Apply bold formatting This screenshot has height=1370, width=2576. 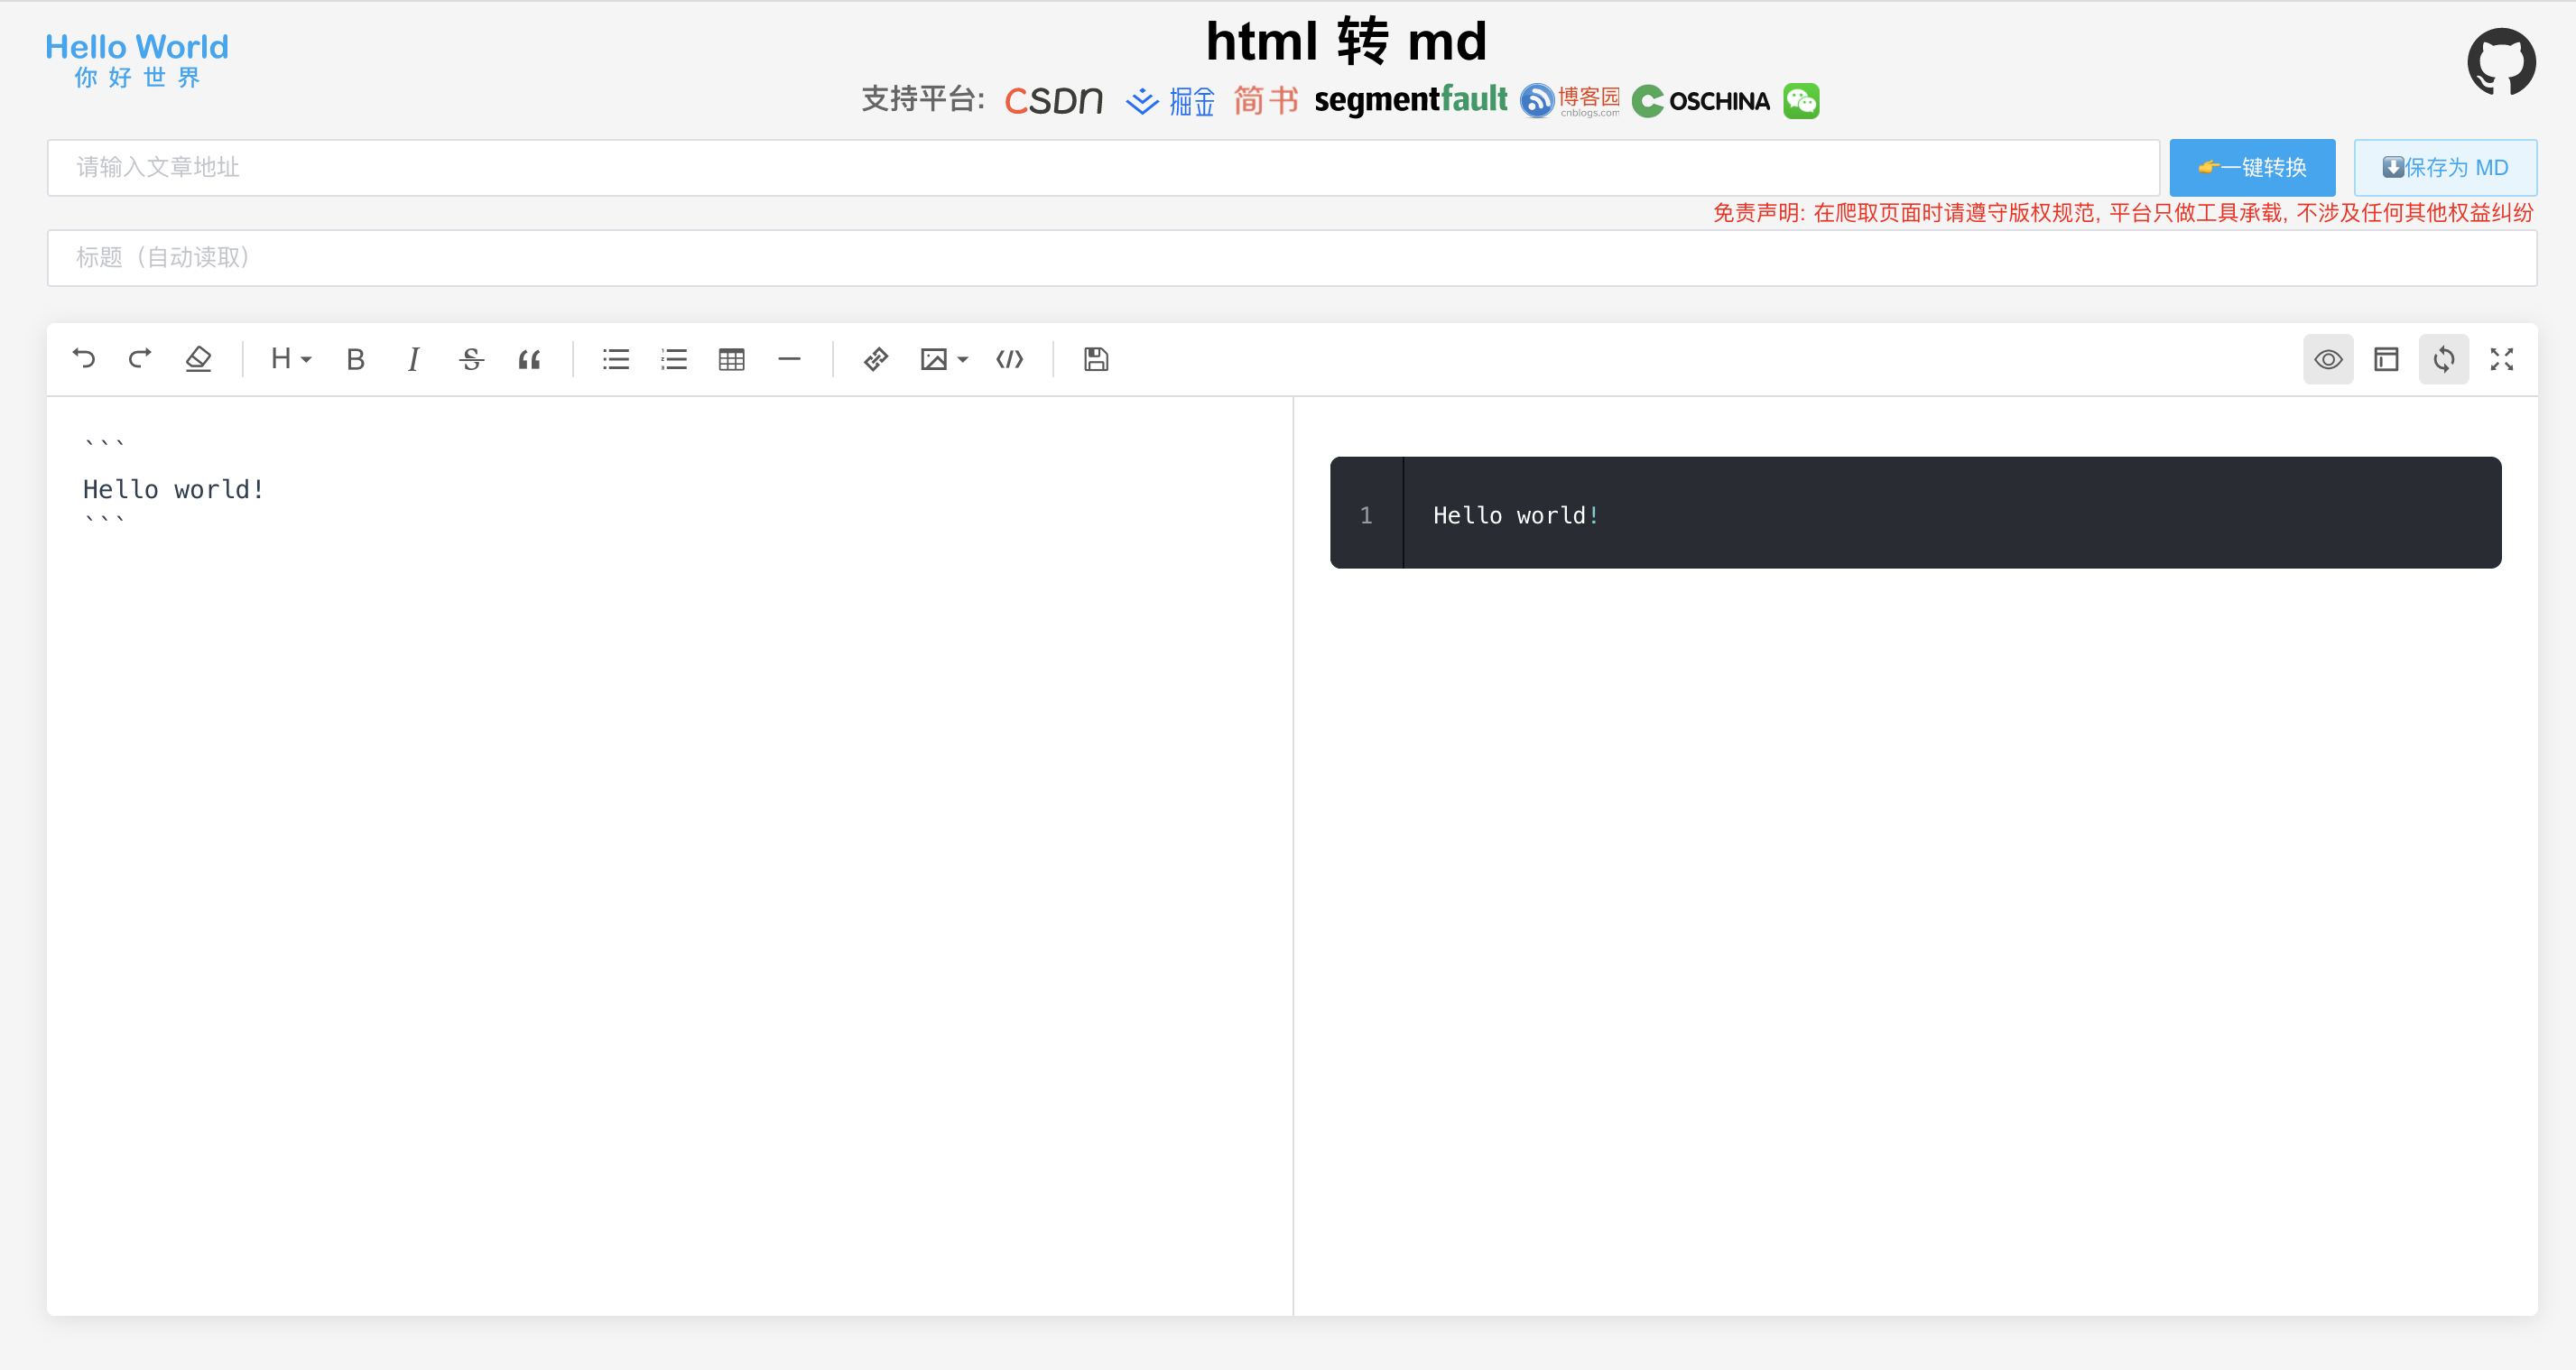[355, 359]
